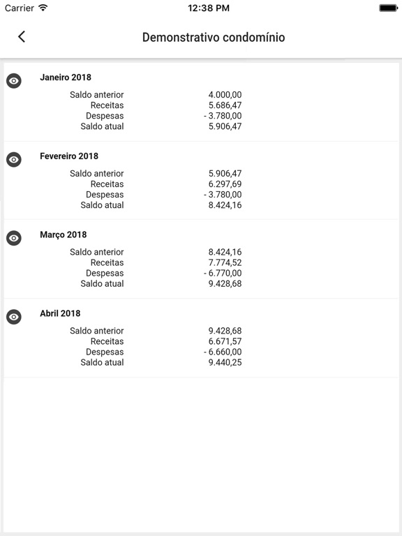Tap the Receitas label under Abril 2018

coord(107,341)
